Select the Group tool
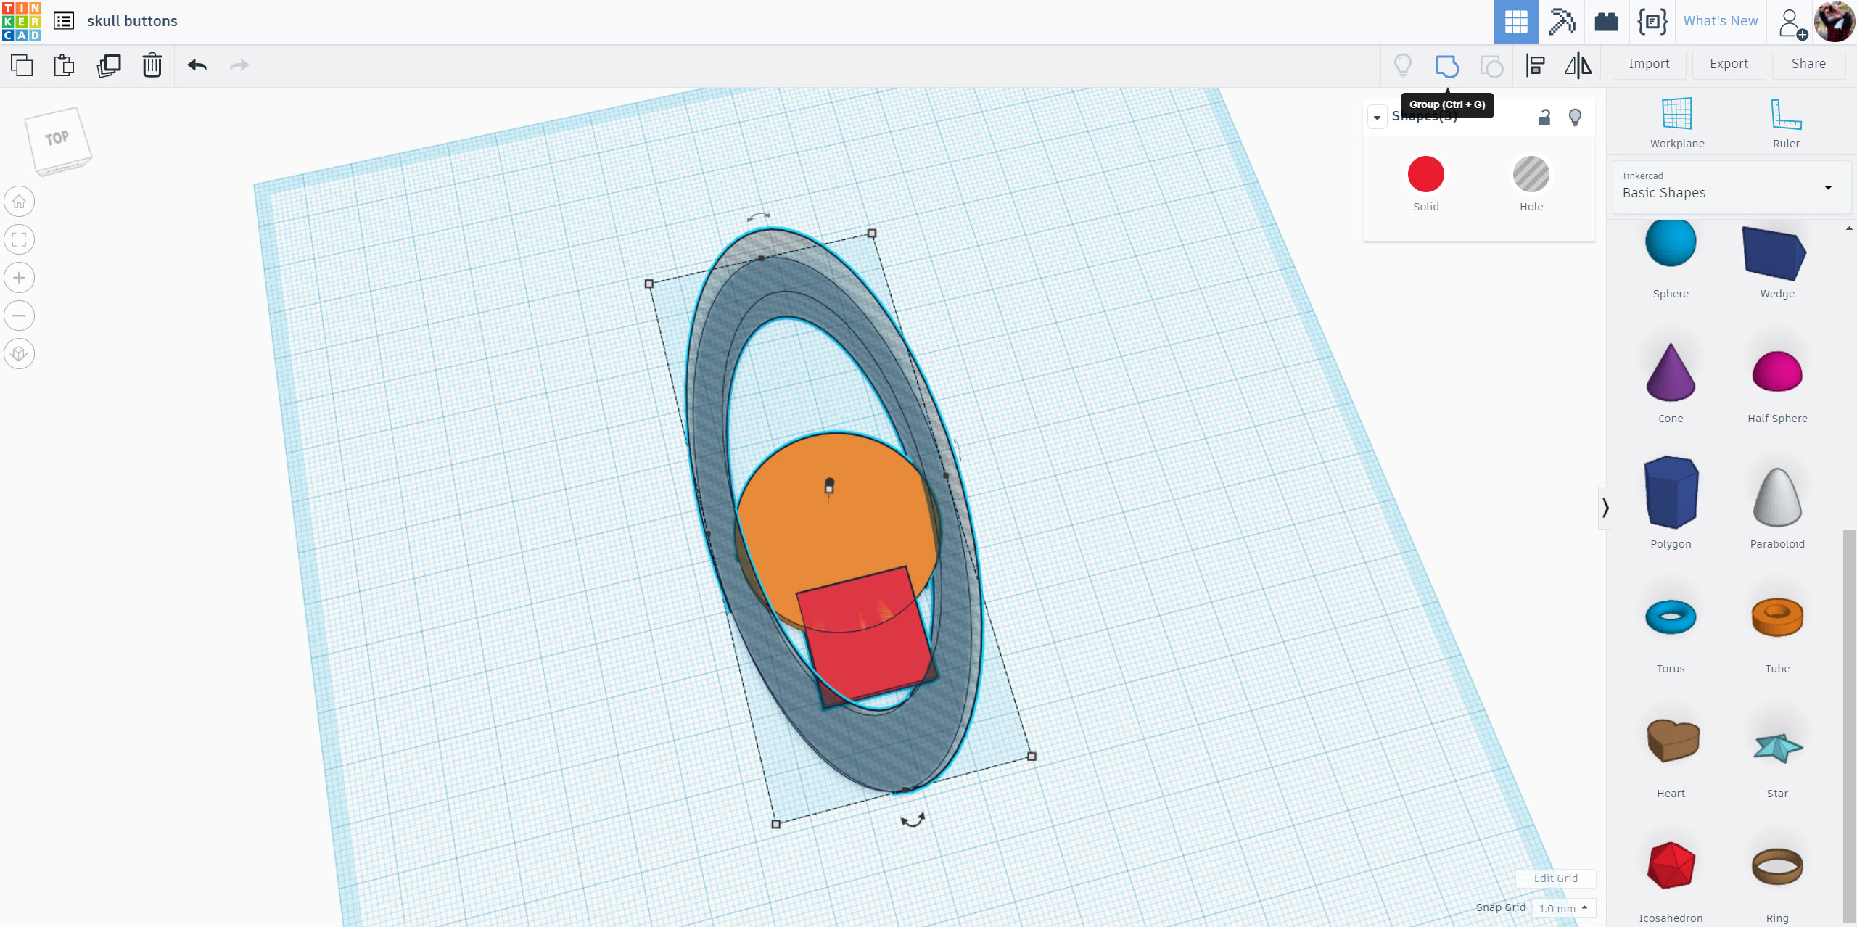This screenshot has width=1857, height=927. pos(1447,65)
